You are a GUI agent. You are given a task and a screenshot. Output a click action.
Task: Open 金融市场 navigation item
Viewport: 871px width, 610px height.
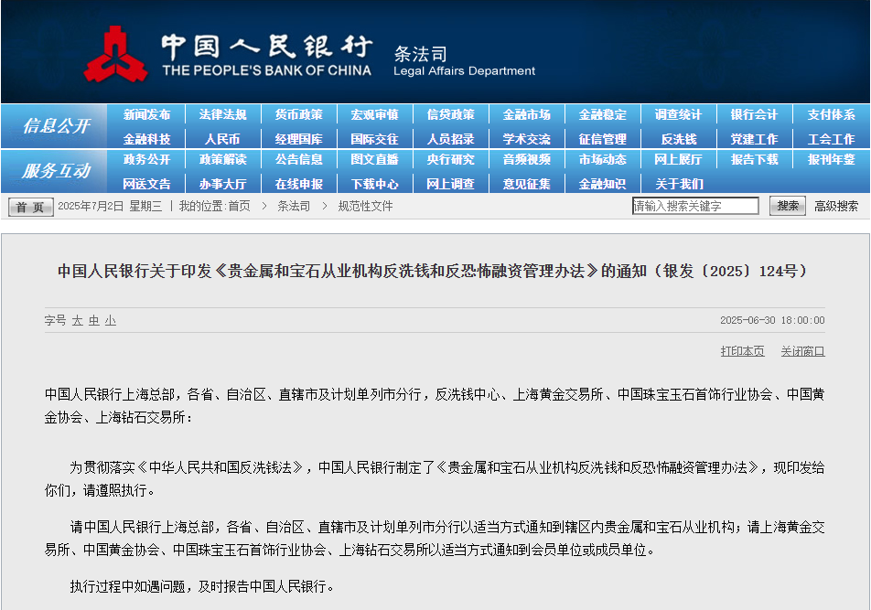coord(527,114)
